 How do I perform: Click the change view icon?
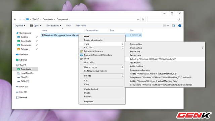tap(164, 25)
